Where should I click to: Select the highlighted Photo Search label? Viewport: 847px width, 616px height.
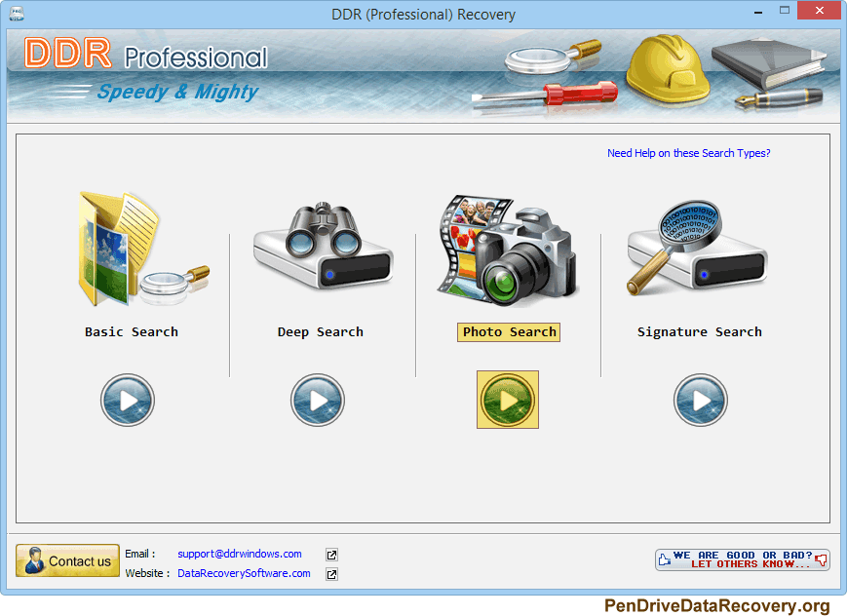tap(509, 332)
